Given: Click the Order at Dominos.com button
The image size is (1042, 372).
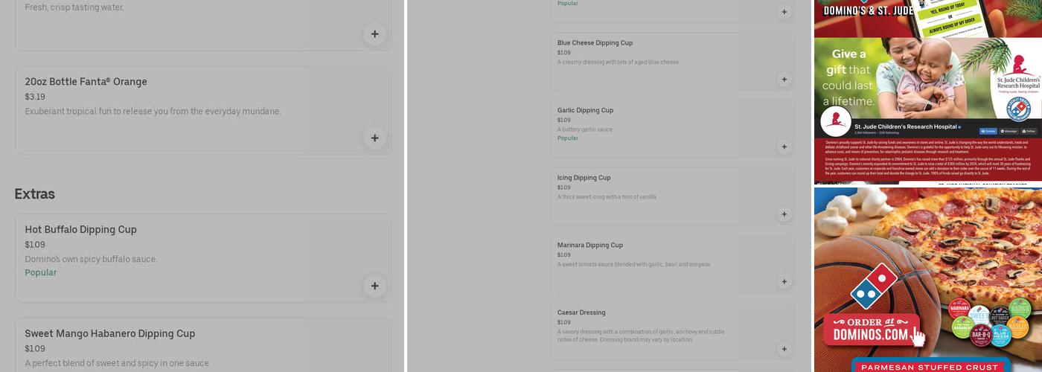Looking at the screenshot, I should pos(872,330).
